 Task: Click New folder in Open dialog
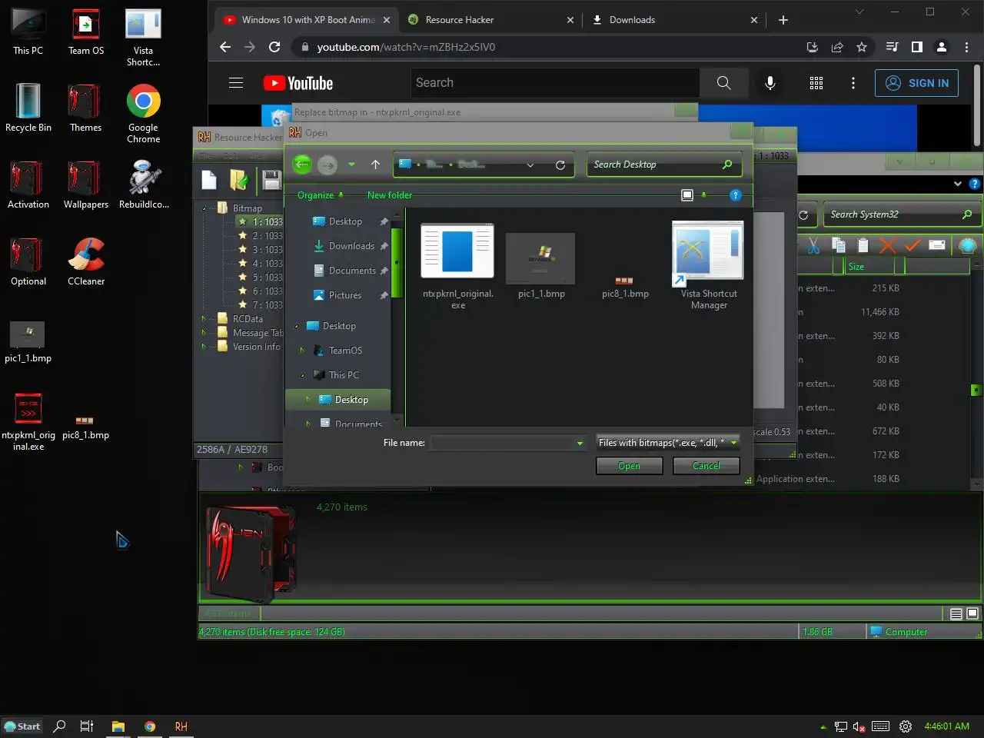click(390, 195)
